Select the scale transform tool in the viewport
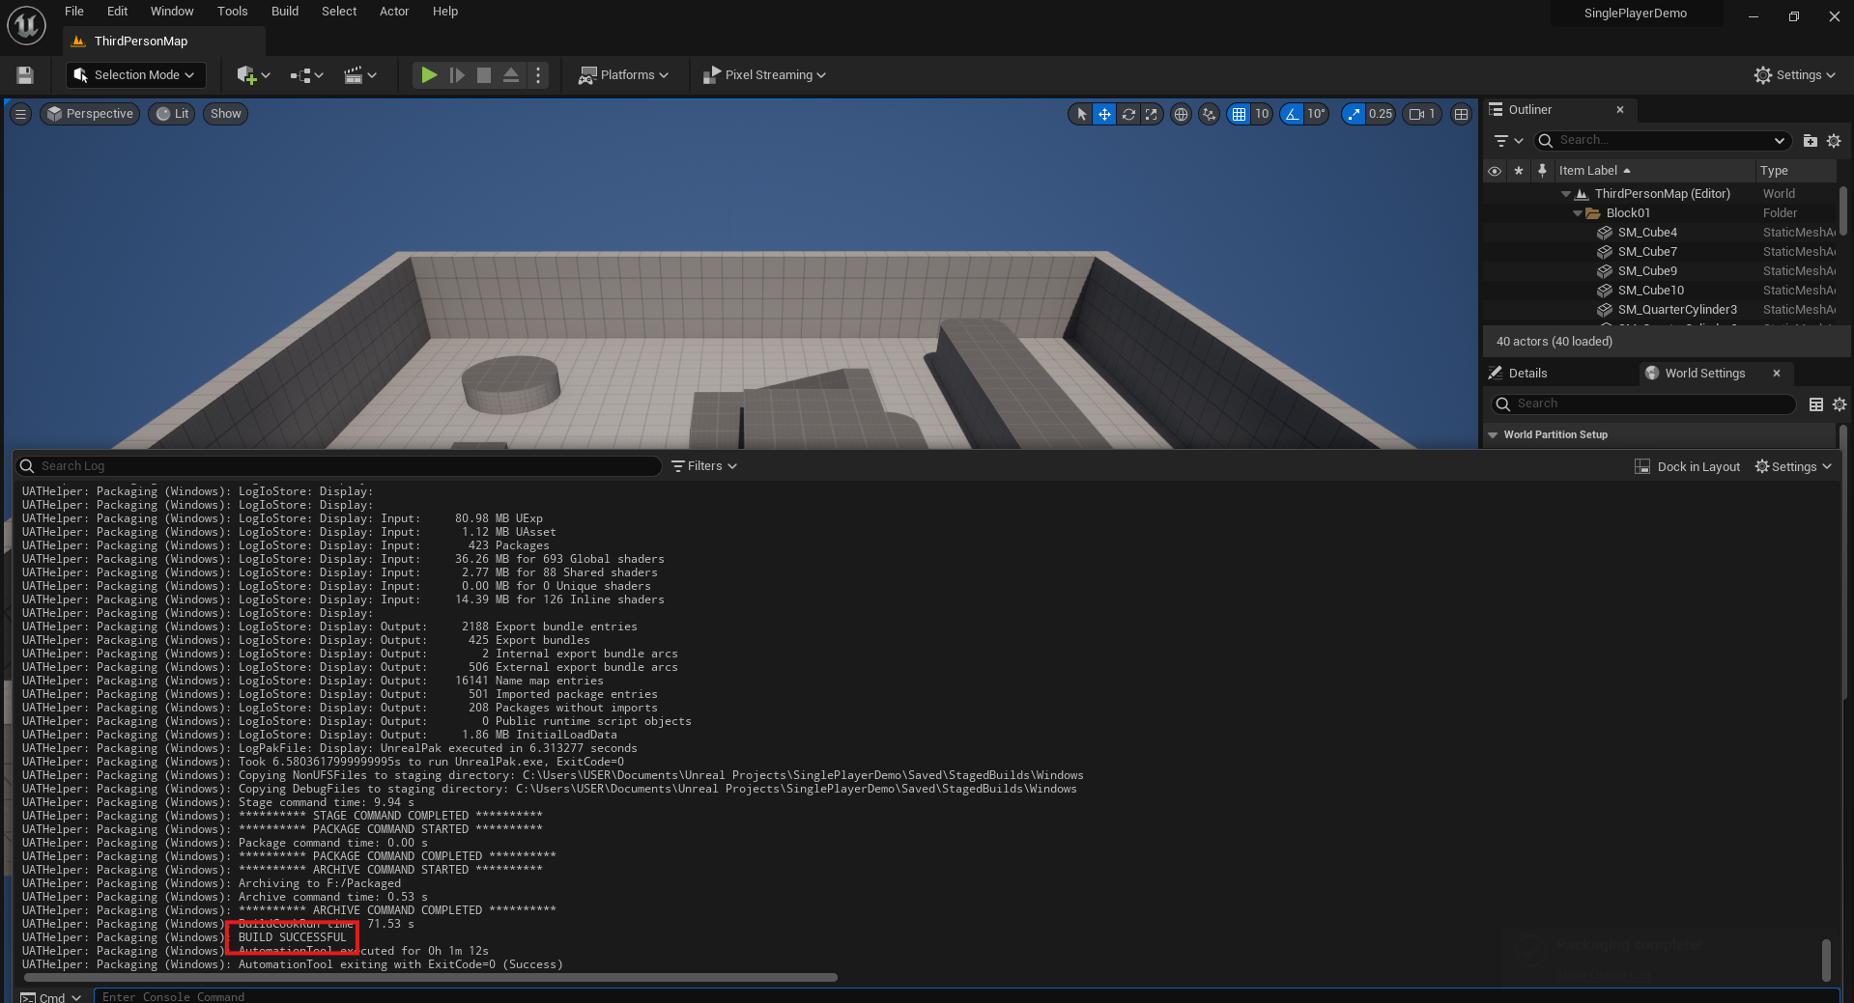The image size is (1854, 1003). click(1151, 114)
